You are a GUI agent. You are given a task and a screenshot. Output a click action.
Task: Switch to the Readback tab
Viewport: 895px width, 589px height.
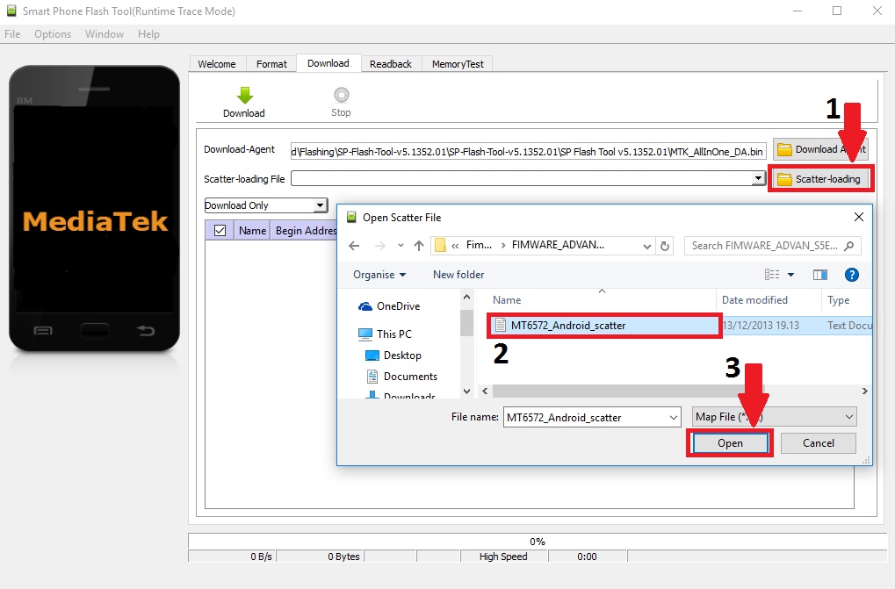pos(391,64)
